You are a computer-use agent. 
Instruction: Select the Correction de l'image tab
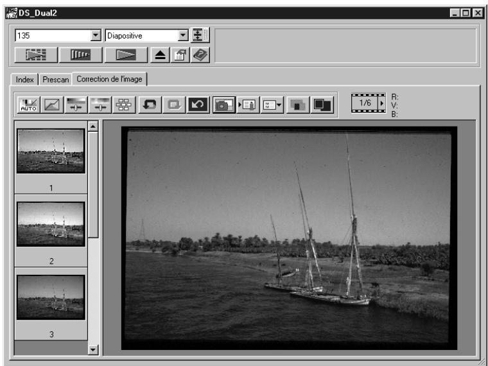tap(109, 79)
